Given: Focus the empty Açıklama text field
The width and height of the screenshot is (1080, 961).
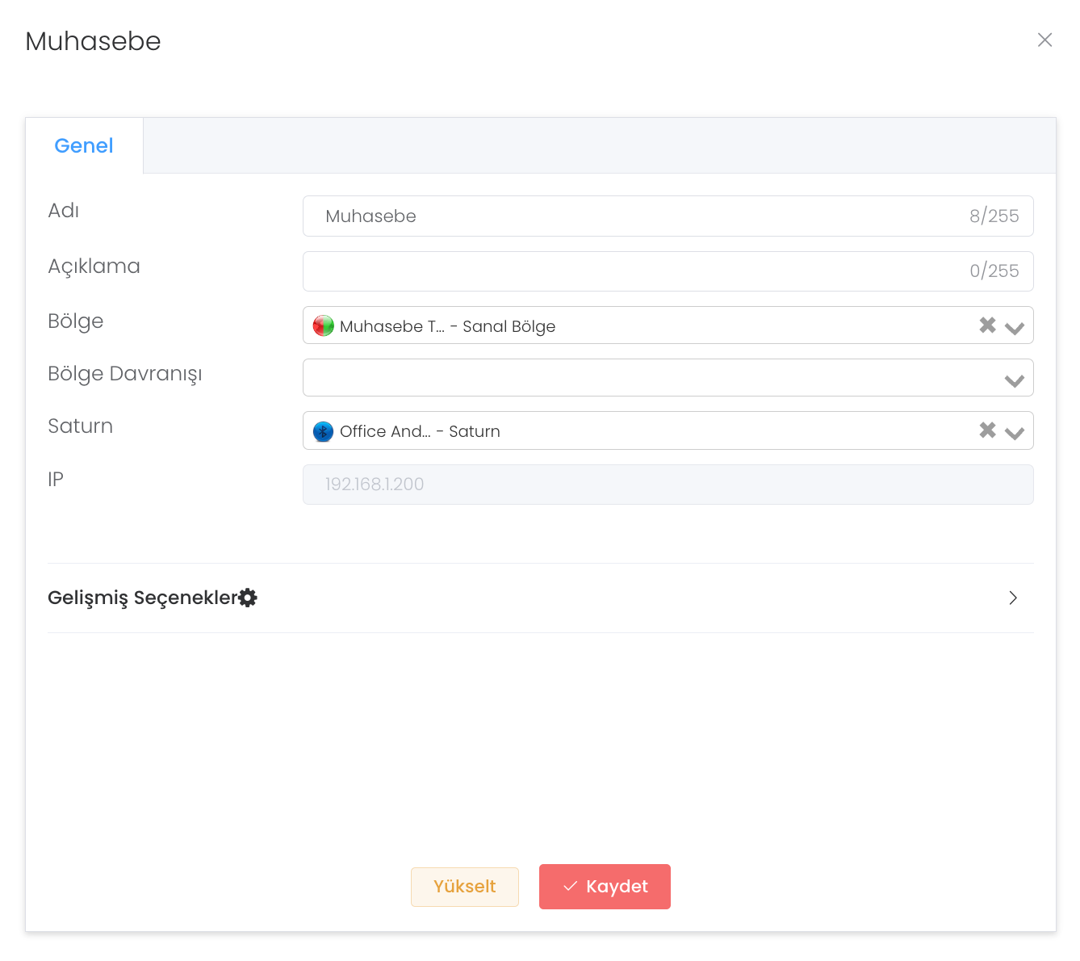Looking at the screenshot, I should (x=630, y=271).
